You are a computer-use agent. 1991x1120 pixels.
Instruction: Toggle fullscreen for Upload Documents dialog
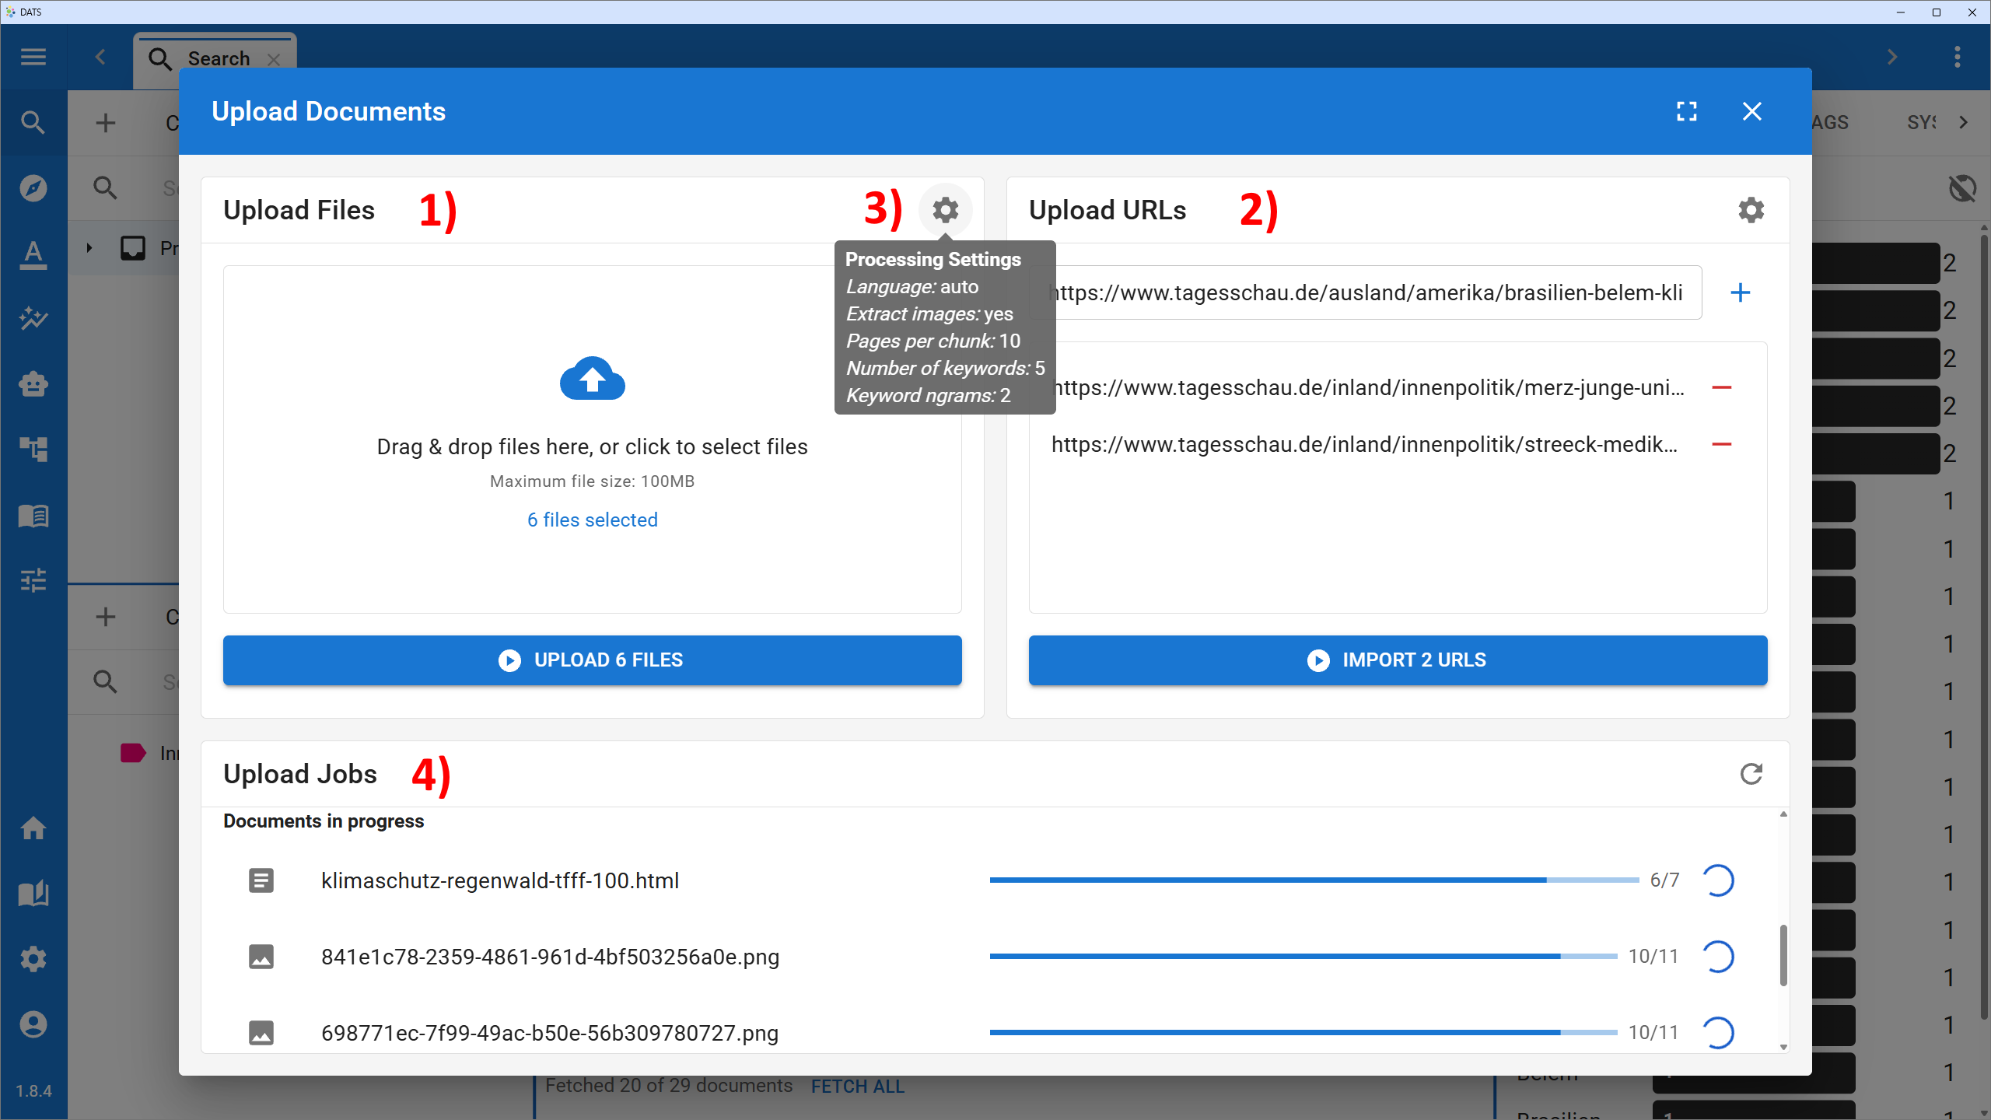click(x=1687, y=111)
